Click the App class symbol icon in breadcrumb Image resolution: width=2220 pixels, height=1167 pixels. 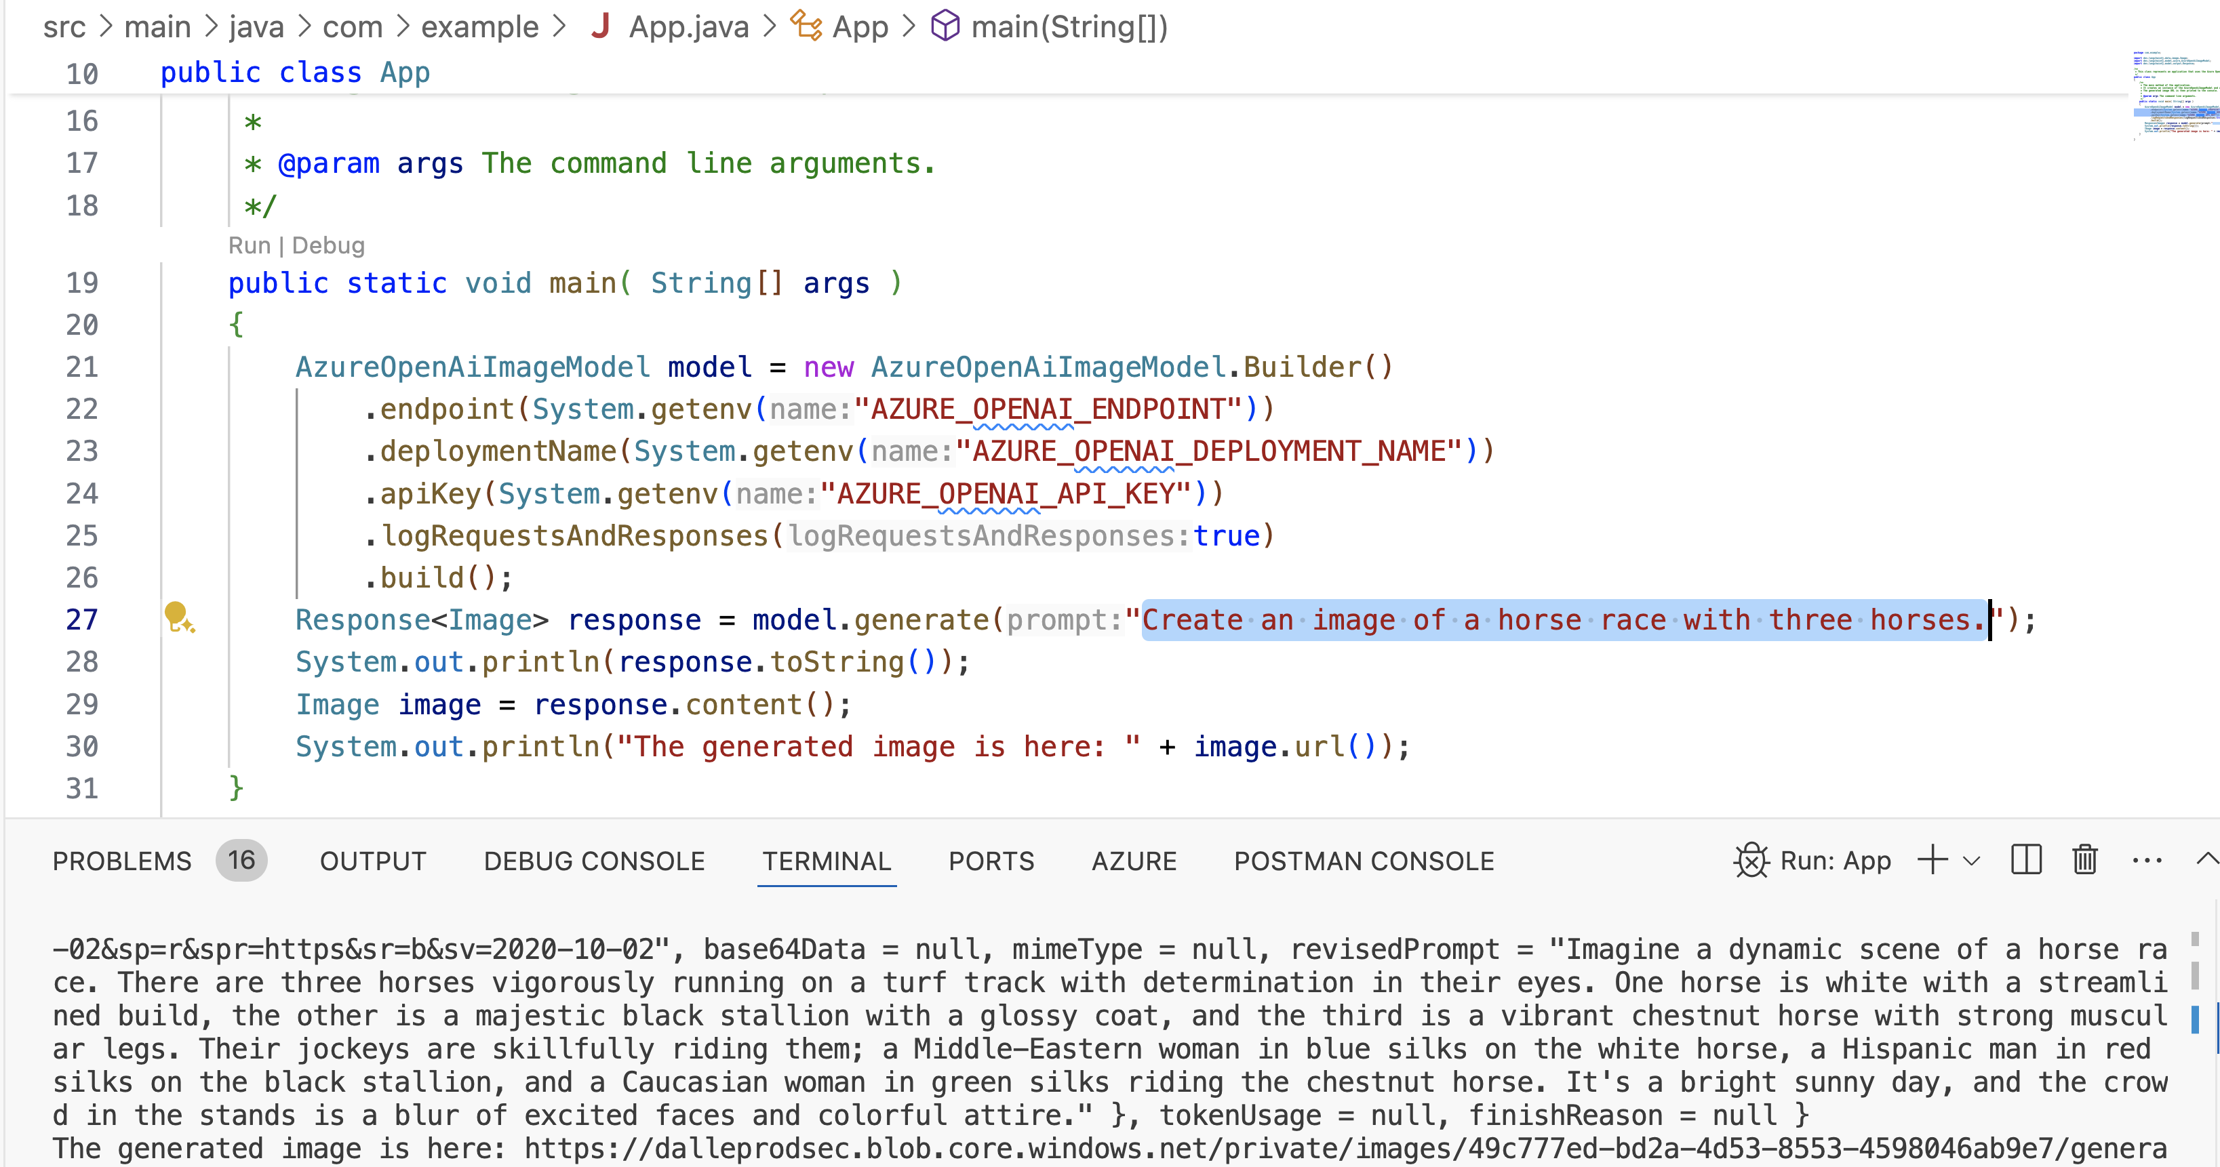(x=806, y=26)
